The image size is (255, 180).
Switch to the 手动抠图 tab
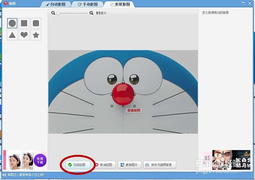pyautogui.click(x=88, y=4)
